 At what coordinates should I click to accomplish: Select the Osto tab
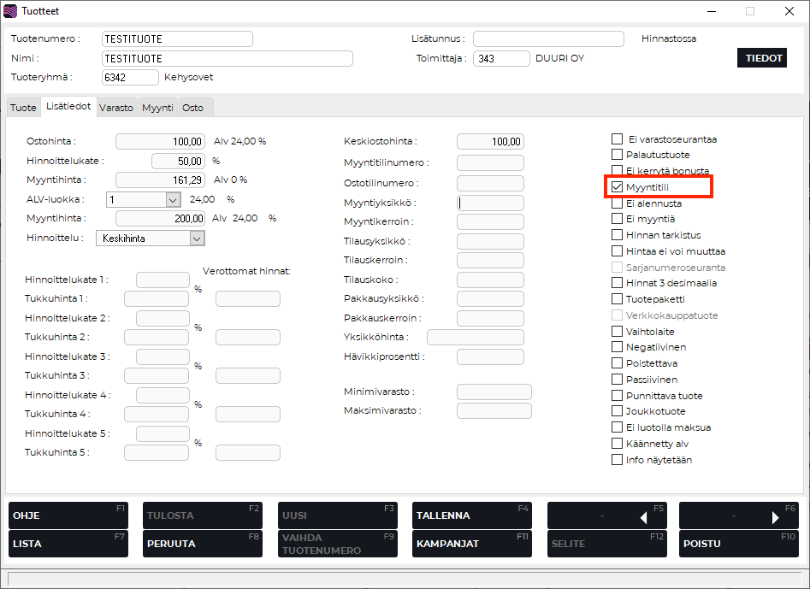pyautogui.click(x=193, y=108)
